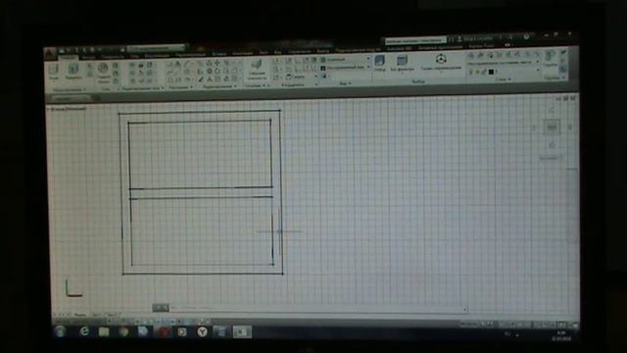
Task: Expand the Layers panel title
Action: (503, 79)
